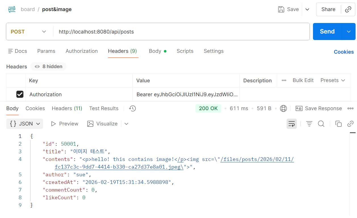Open the POST method dropdown

pos(28,32)
